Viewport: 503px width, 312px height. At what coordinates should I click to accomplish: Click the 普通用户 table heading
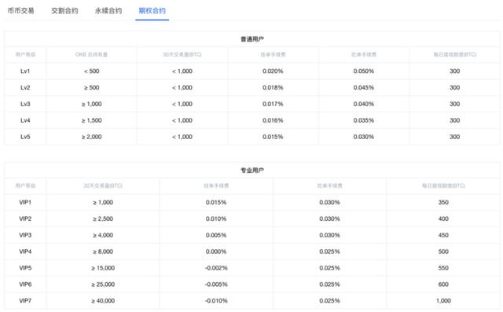pyautogui.click(x=252, y=39)
